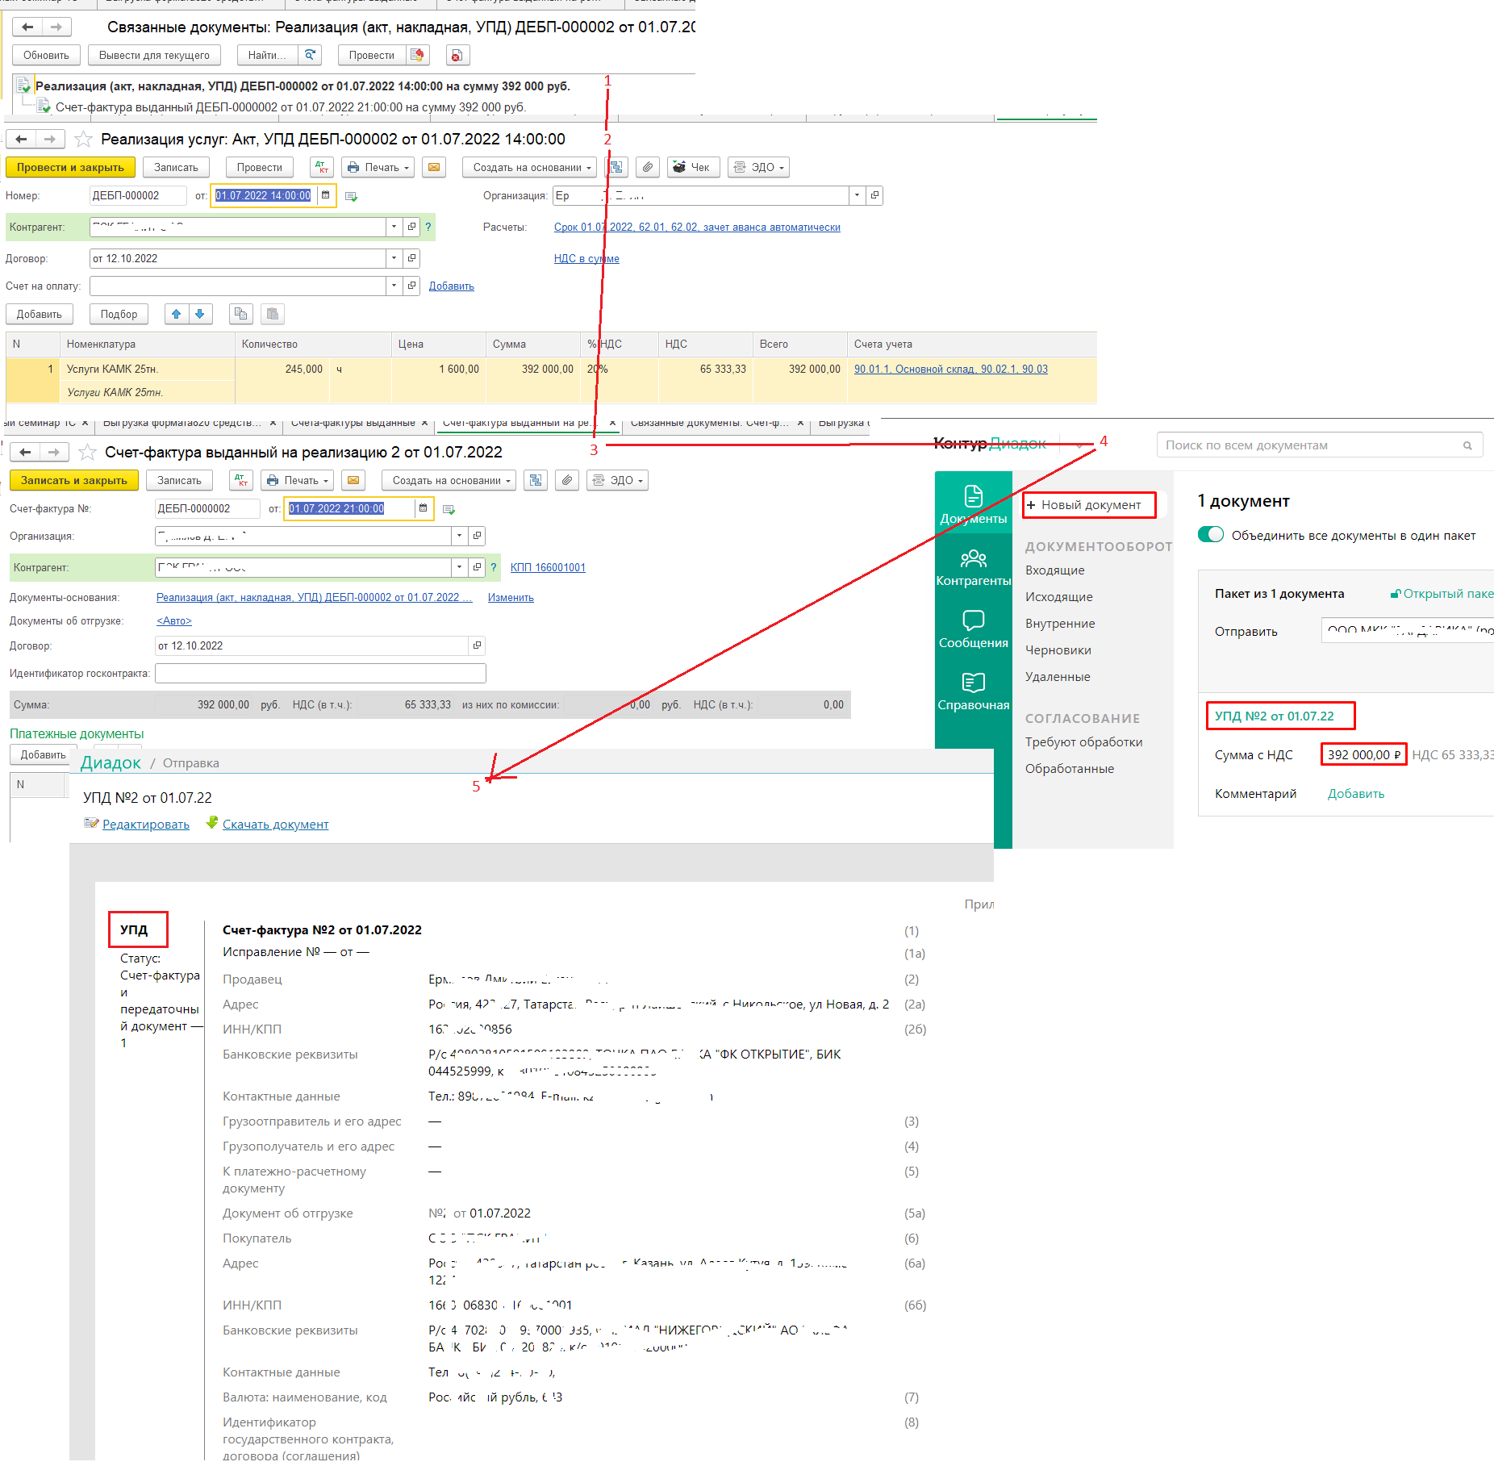Click the help question mark next to Контрагент in Реализация
The width and height of the screenshot is (1494, 1466).
pos(428,227)
